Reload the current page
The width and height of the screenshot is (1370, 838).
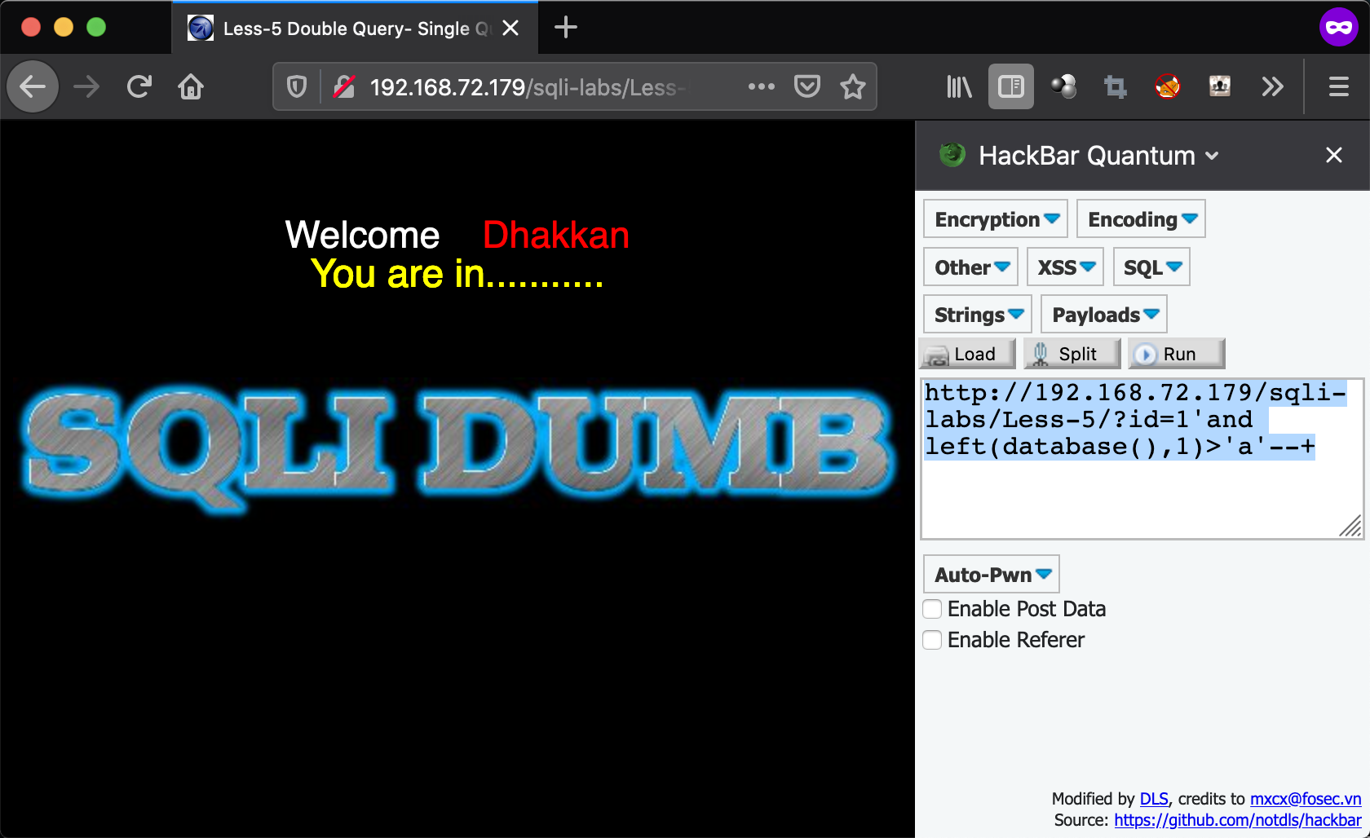139,86
